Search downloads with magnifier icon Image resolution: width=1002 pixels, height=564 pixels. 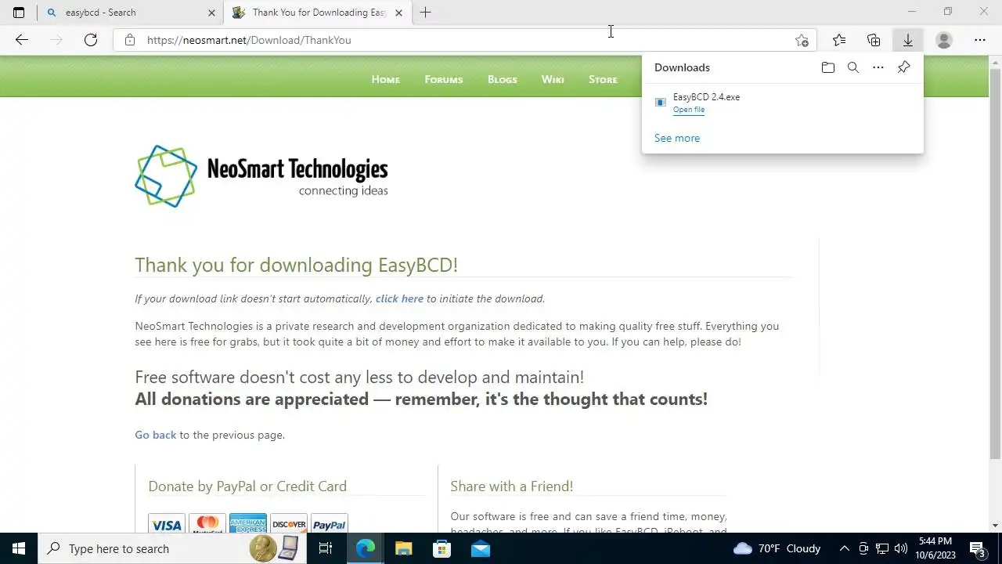[x=853, y=67]
